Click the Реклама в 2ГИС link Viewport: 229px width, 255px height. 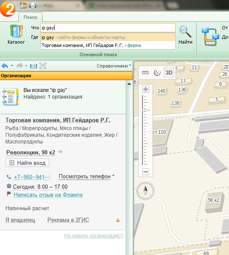point(68,220)
